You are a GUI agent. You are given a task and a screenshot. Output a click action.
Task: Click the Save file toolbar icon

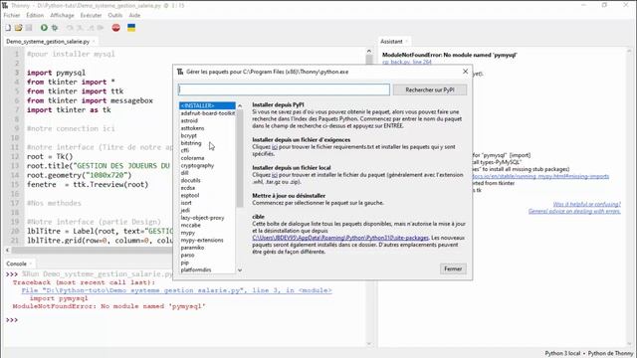(x=29, y=28)
